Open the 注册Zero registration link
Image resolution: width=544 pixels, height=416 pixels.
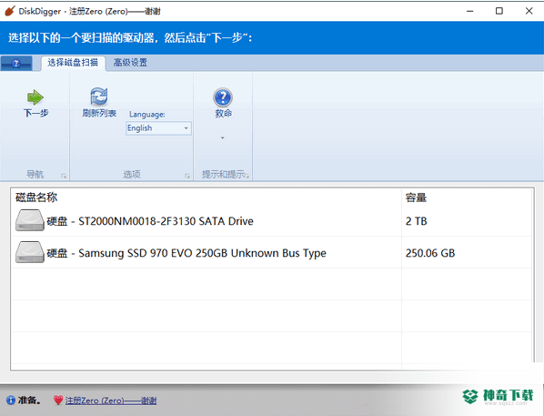coord(111,401)
